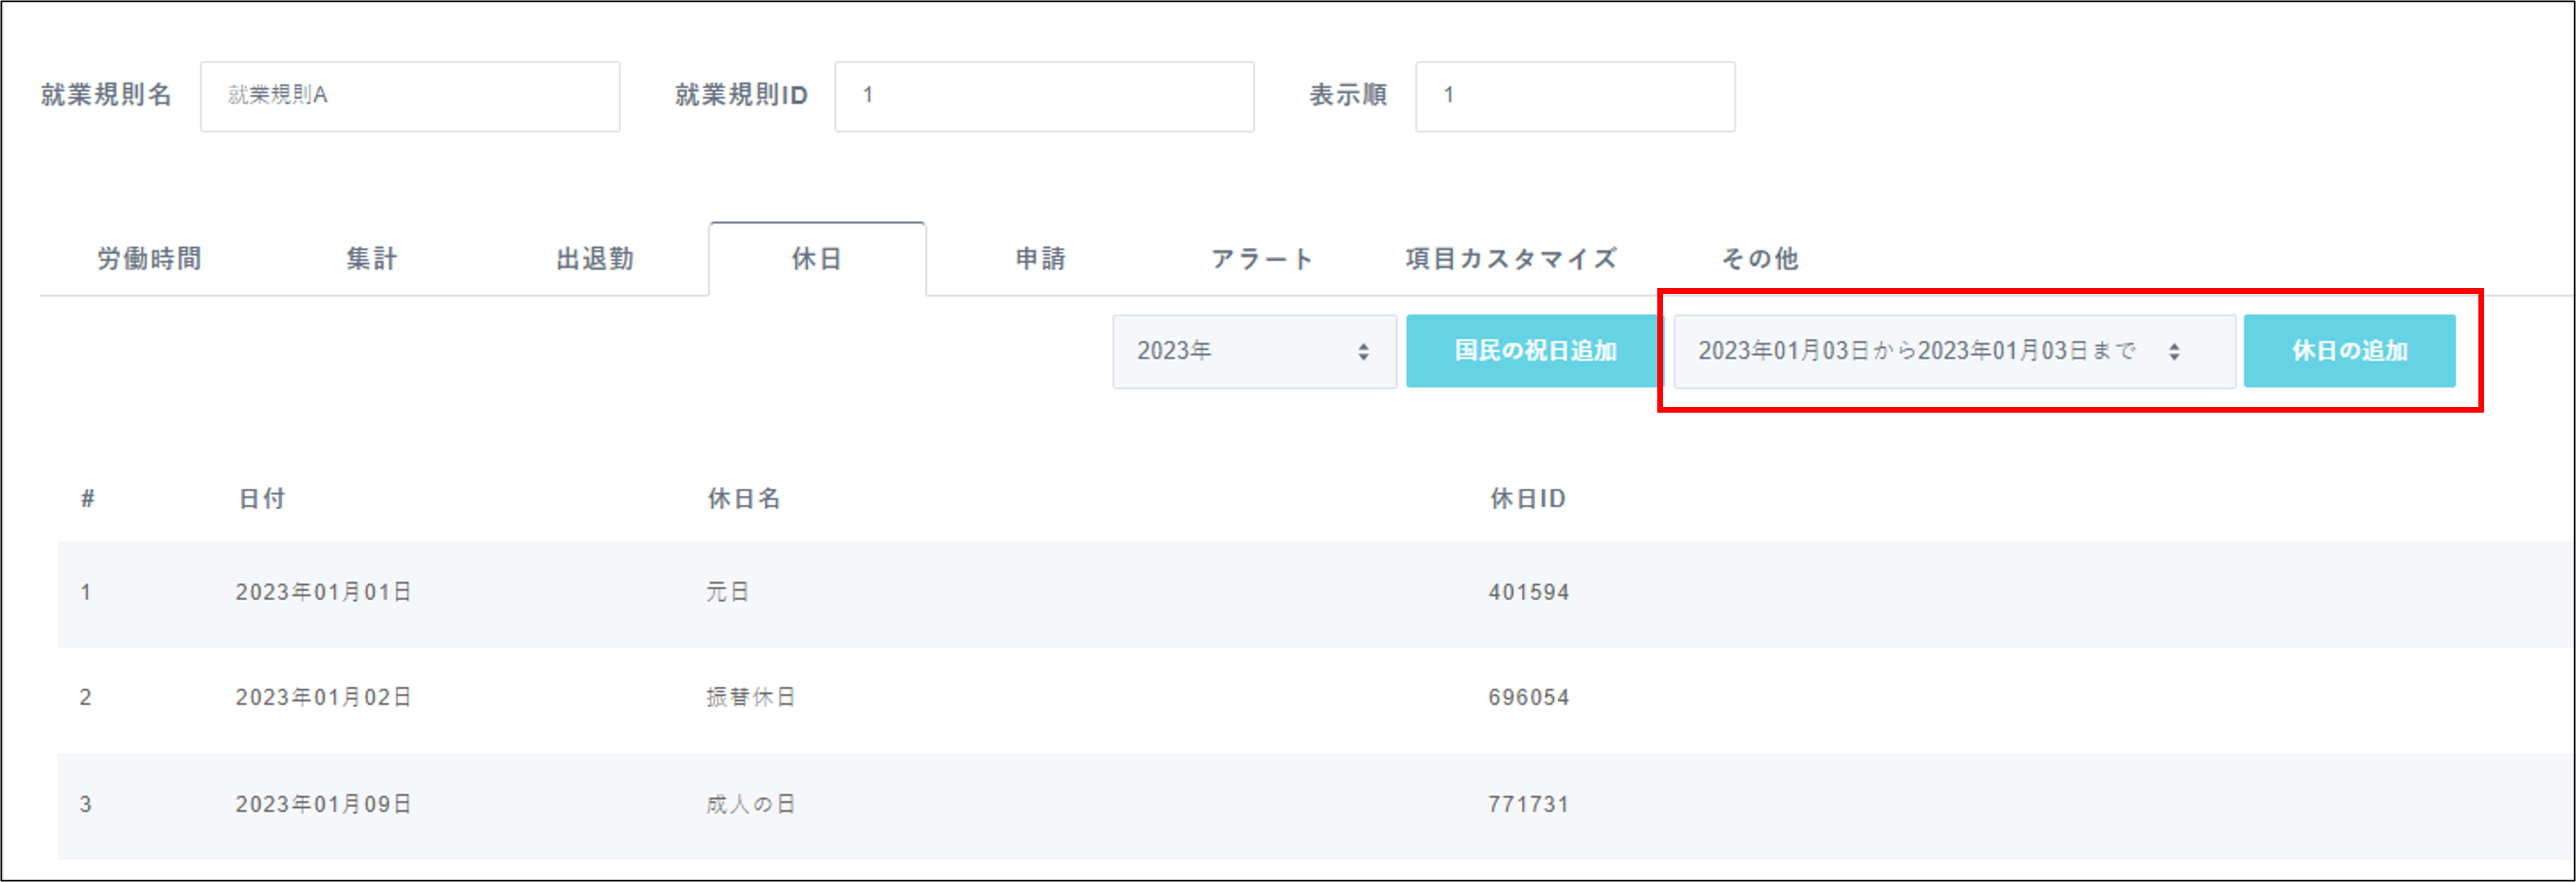
Task: Open the 集計 tab
Action: (x=372, y=259)
